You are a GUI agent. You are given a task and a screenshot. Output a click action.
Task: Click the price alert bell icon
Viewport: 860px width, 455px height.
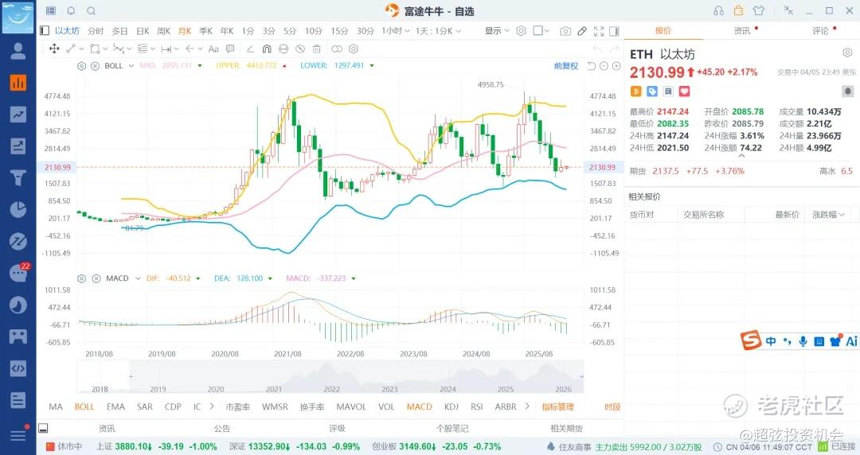[846, 113]
